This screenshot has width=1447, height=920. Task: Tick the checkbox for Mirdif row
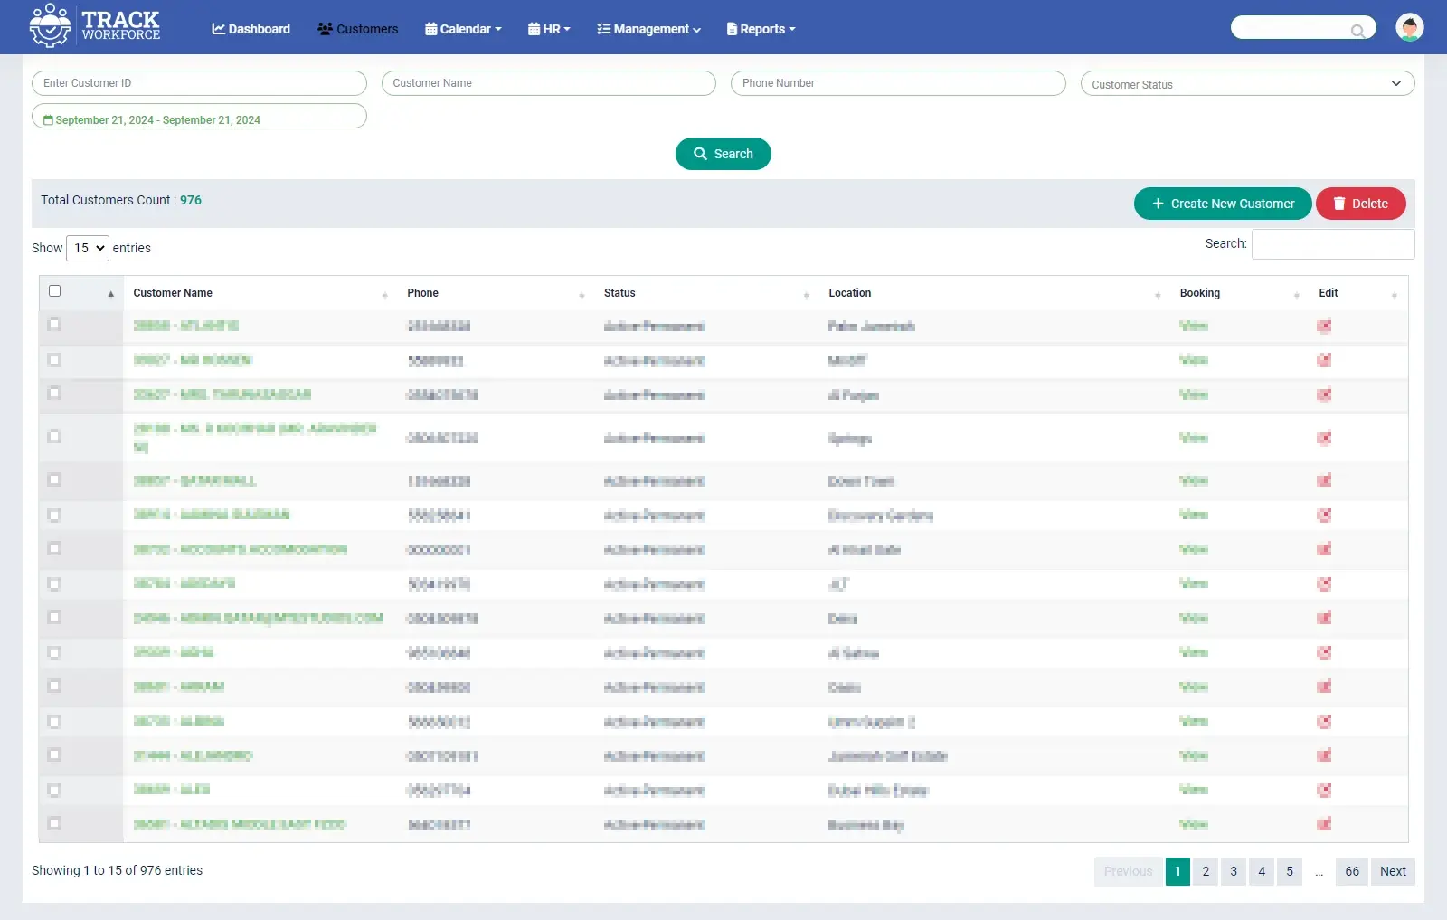(54, 360)
